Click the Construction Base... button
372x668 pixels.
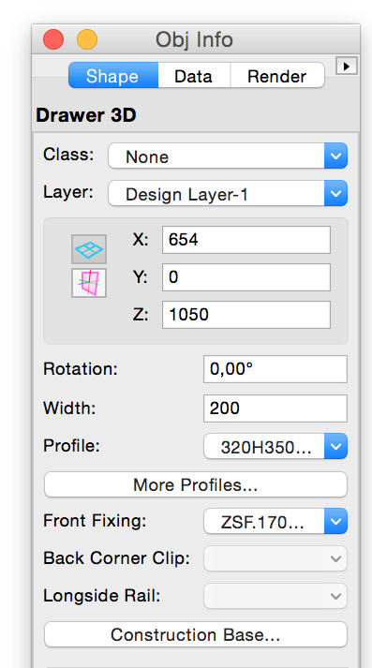(x=196, y=634)
